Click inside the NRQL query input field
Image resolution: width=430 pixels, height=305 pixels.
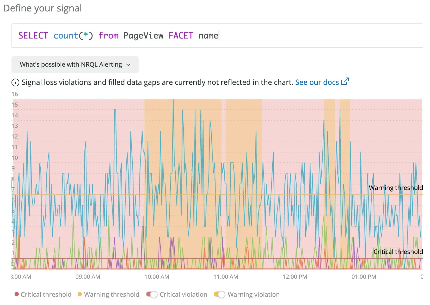tap(313, 36)
